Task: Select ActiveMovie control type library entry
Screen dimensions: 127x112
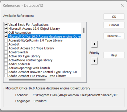Action: pos(31,60)
